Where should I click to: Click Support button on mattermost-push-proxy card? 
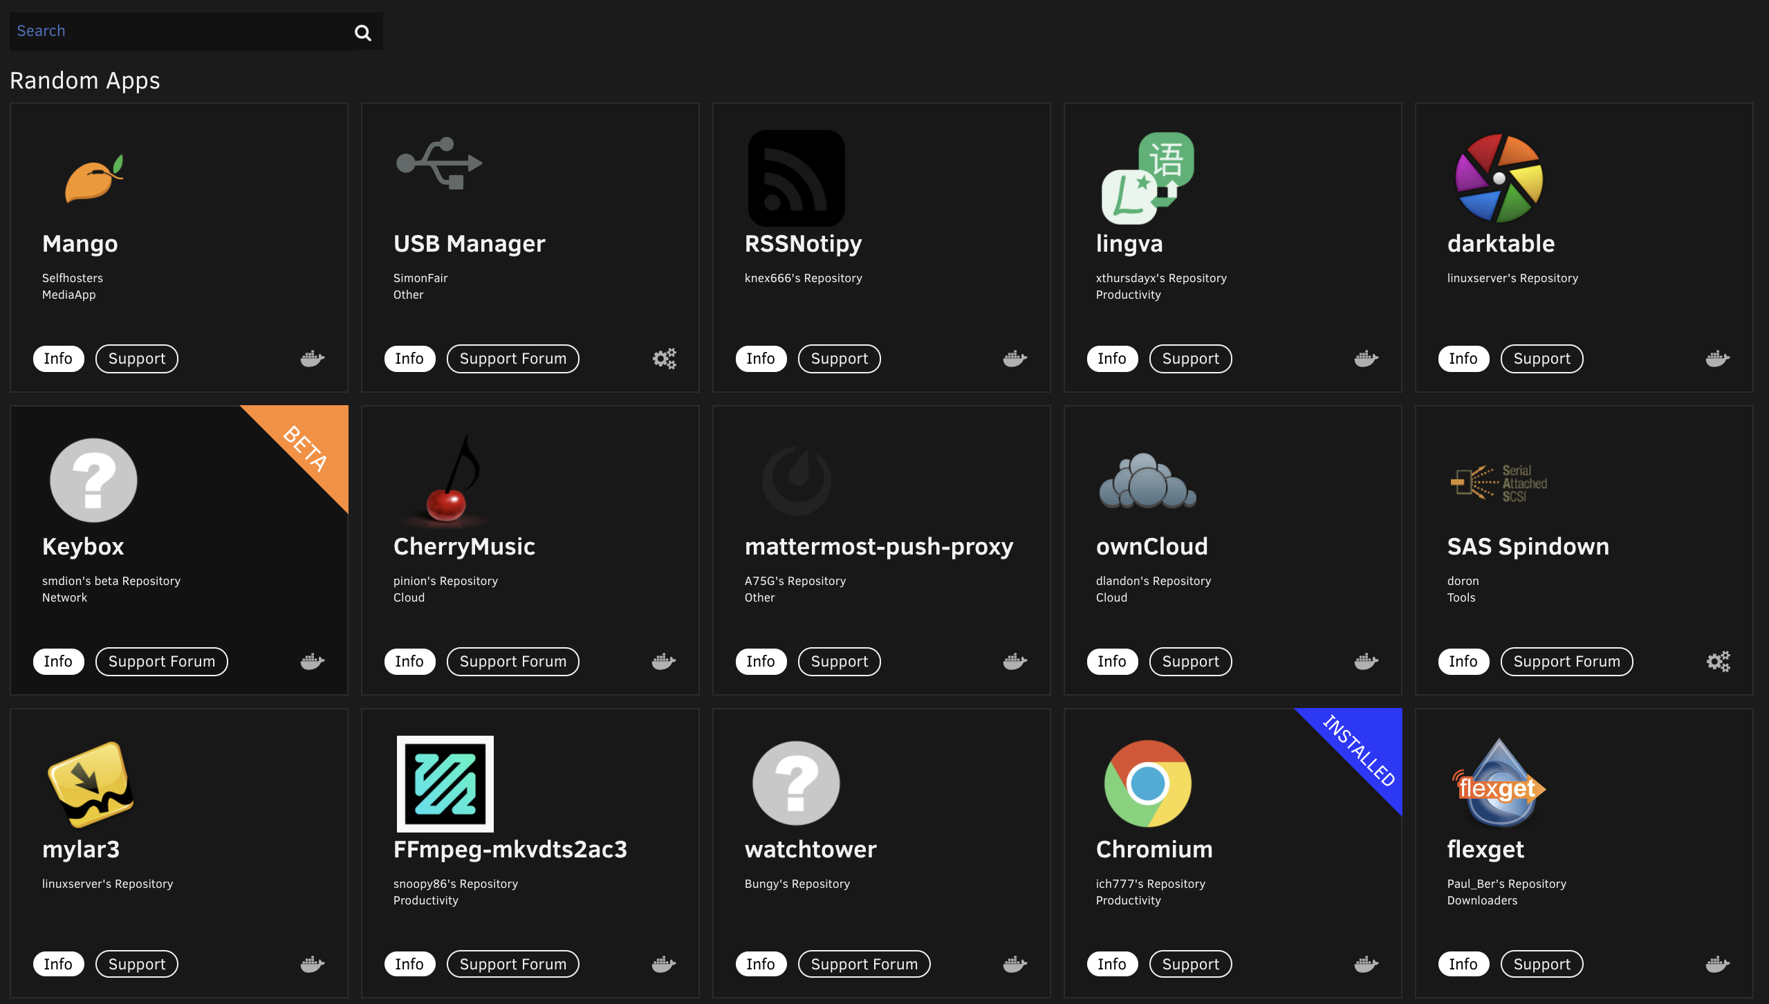coord(839,661)
